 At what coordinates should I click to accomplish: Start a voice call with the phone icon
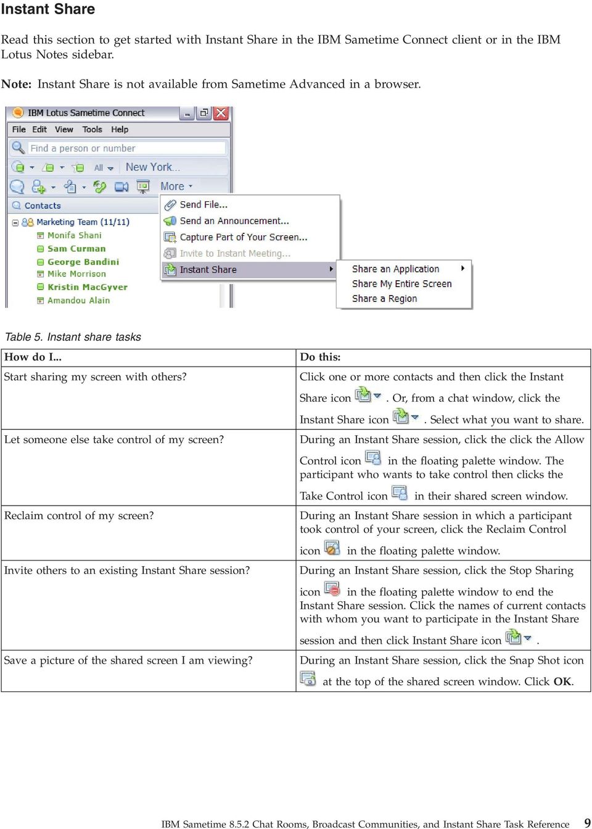[x=99, y=186]
